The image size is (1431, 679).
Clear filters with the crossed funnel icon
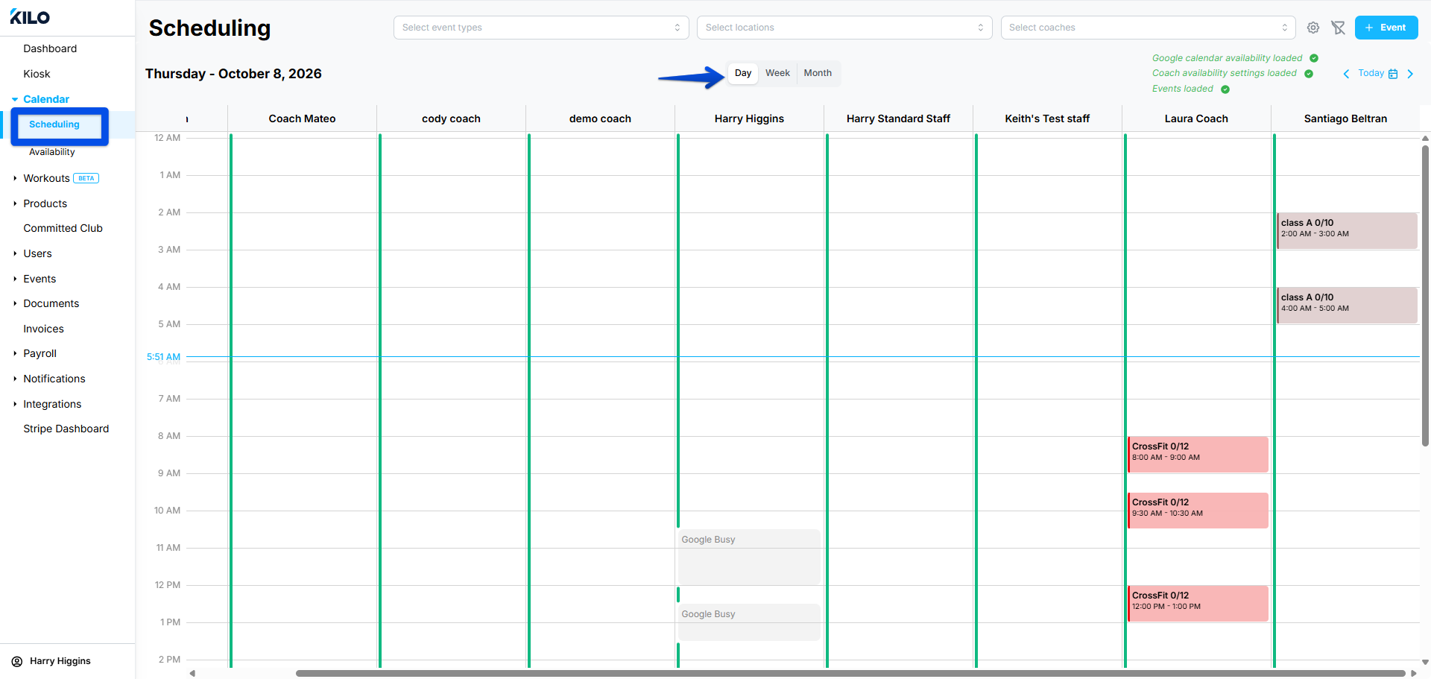click(1339, 28)
